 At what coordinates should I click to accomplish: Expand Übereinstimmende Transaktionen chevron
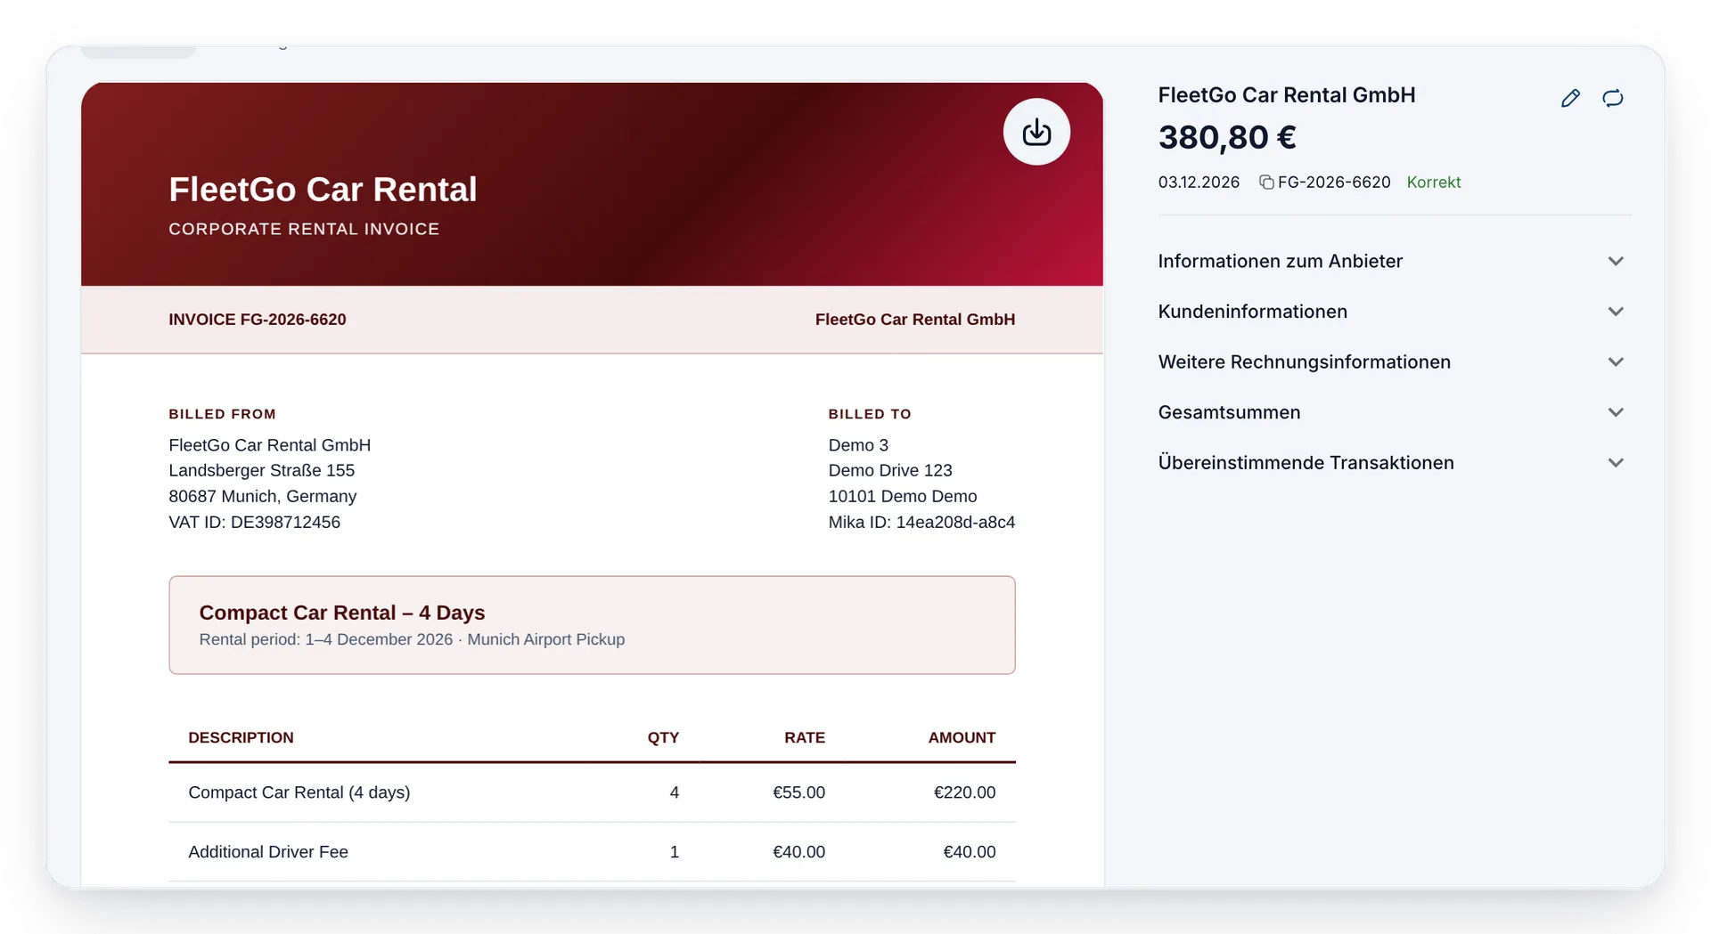[x=1616, y=463]
